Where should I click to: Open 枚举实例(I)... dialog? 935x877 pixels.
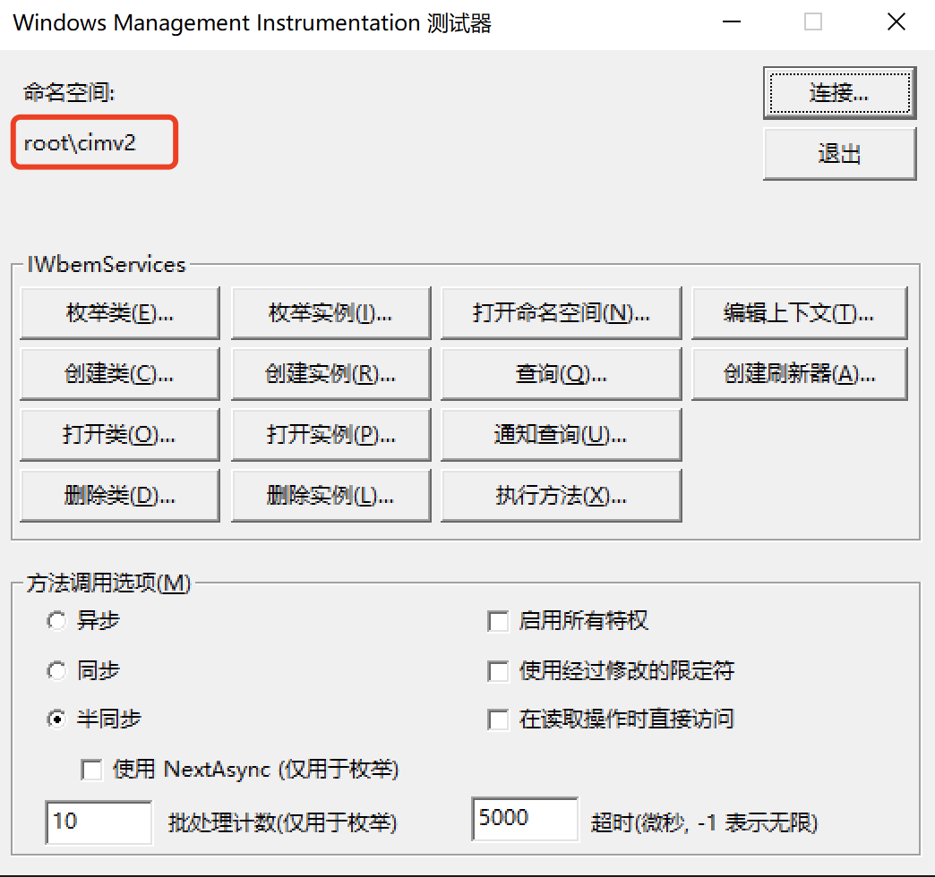331,313
